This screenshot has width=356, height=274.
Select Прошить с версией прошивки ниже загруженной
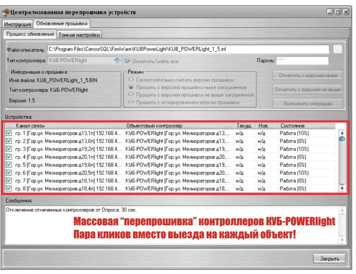point(131,87)
